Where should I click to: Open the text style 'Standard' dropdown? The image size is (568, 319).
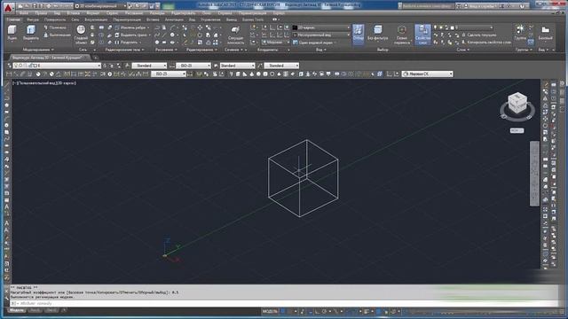tap(149, 66)
